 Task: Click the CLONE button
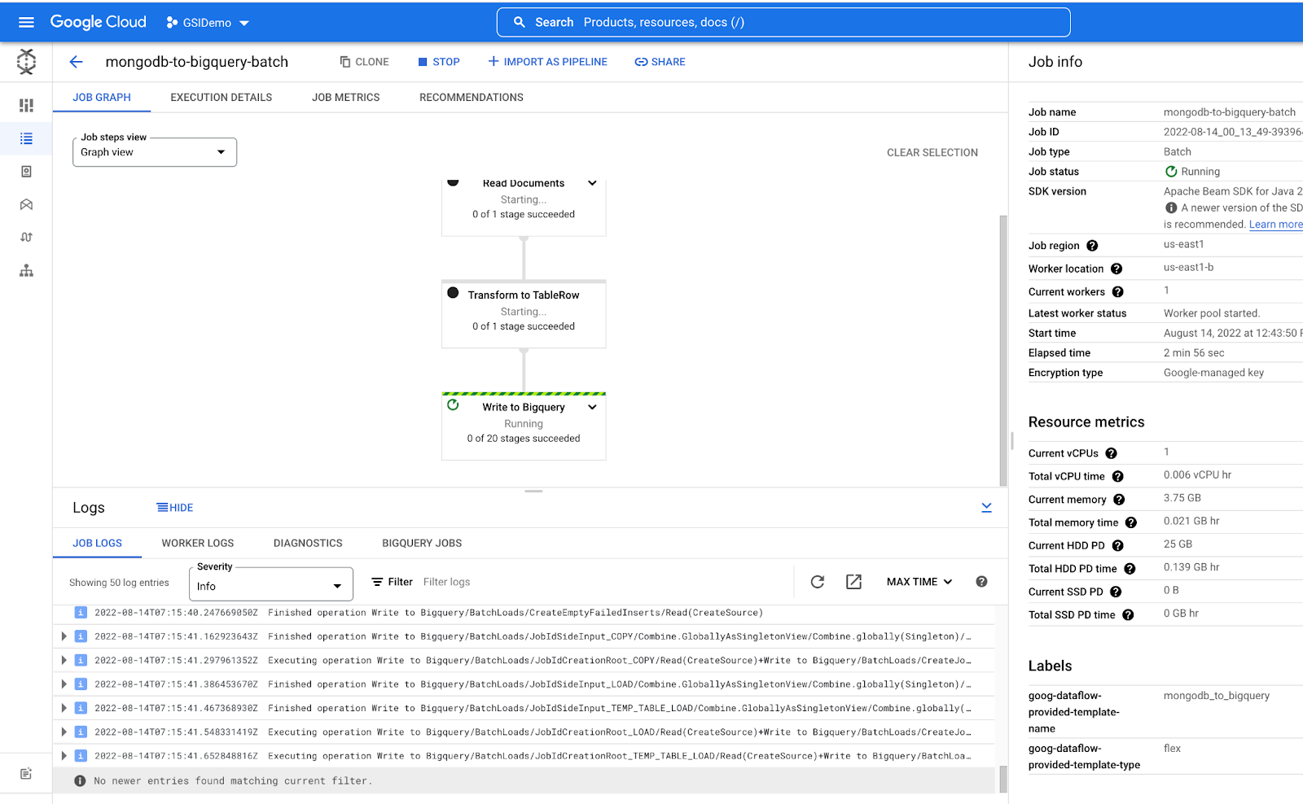[364, 62]
